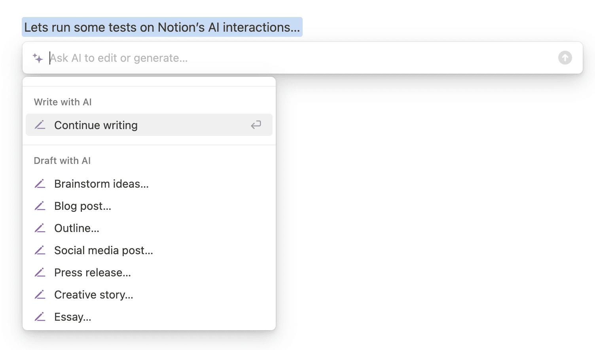
Task: Choose Brainstorm ideas from Draft with AI
Action: click(x=149, y=184)
